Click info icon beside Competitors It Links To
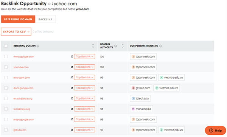Image resolution: width=227 pixels, height=137 pixels. click(x=160, y=46)
